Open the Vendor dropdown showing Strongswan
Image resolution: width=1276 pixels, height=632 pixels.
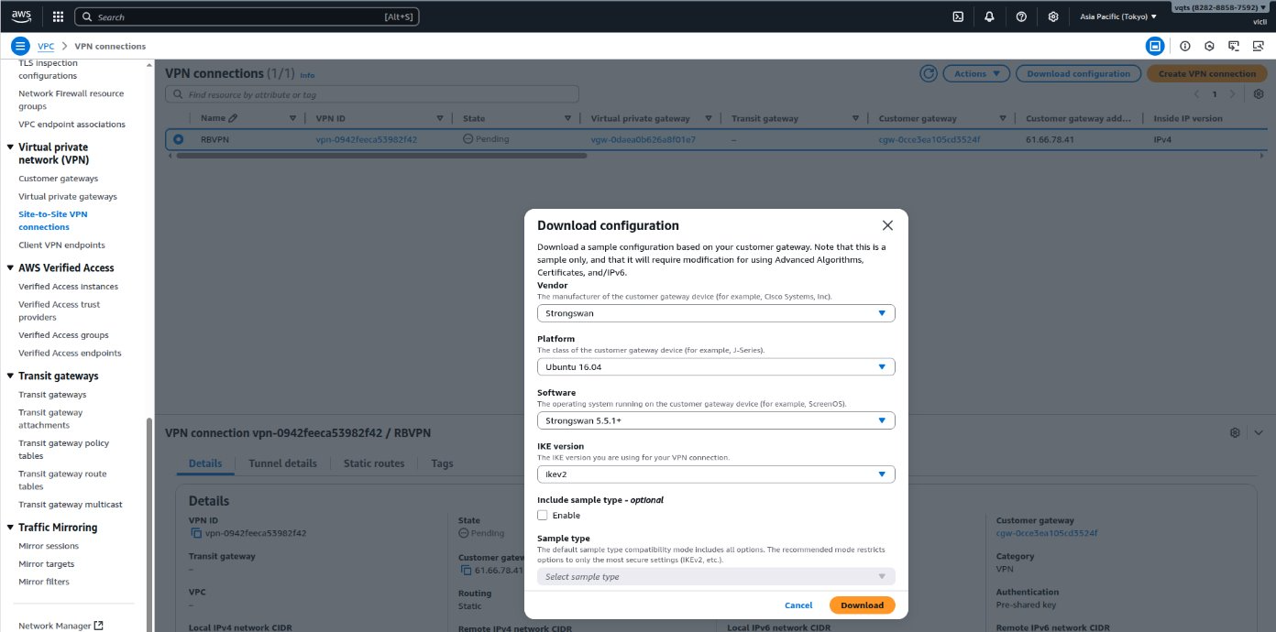715,313
